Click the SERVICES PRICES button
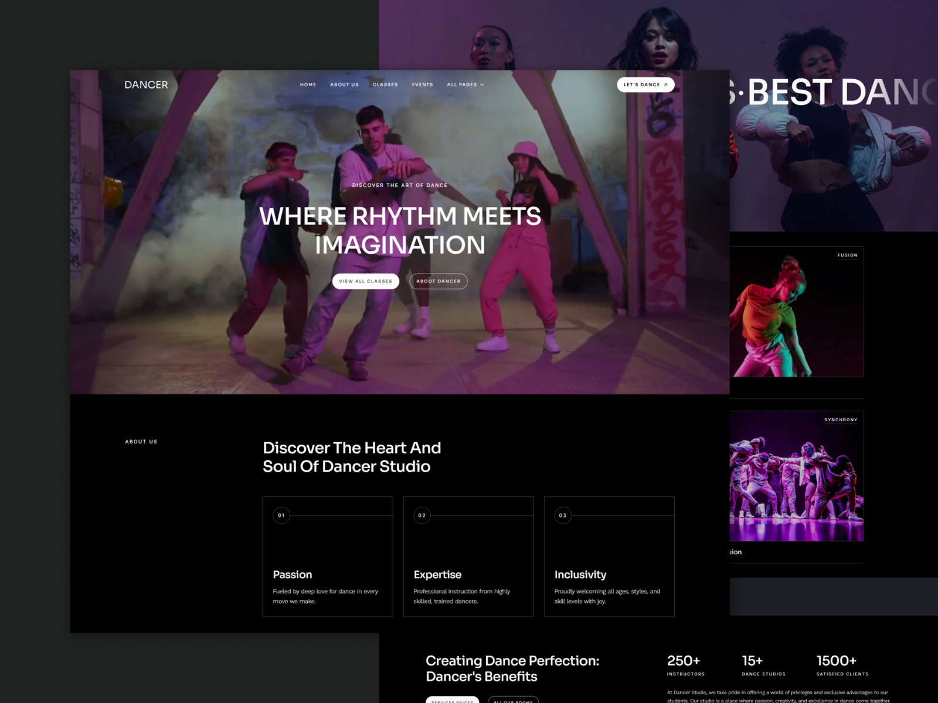 coord(451,701)
